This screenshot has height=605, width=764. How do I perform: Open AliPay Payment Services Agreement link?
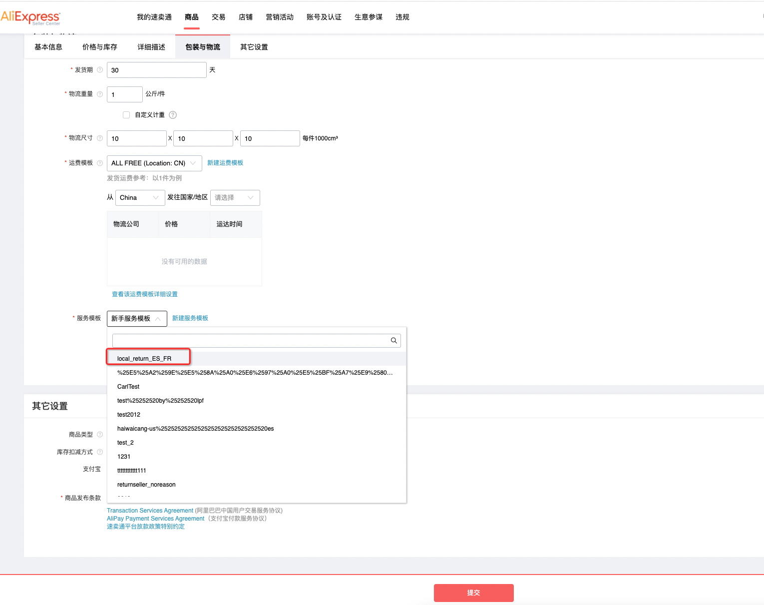coord(156,519)
